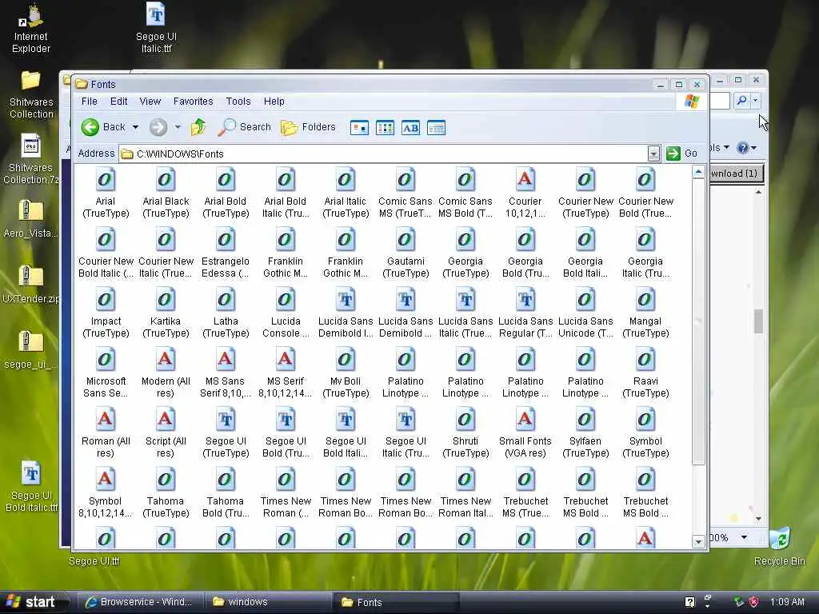Open the File menu
Viewport: 819px width, 614px height.
click(x=90, y=102)
